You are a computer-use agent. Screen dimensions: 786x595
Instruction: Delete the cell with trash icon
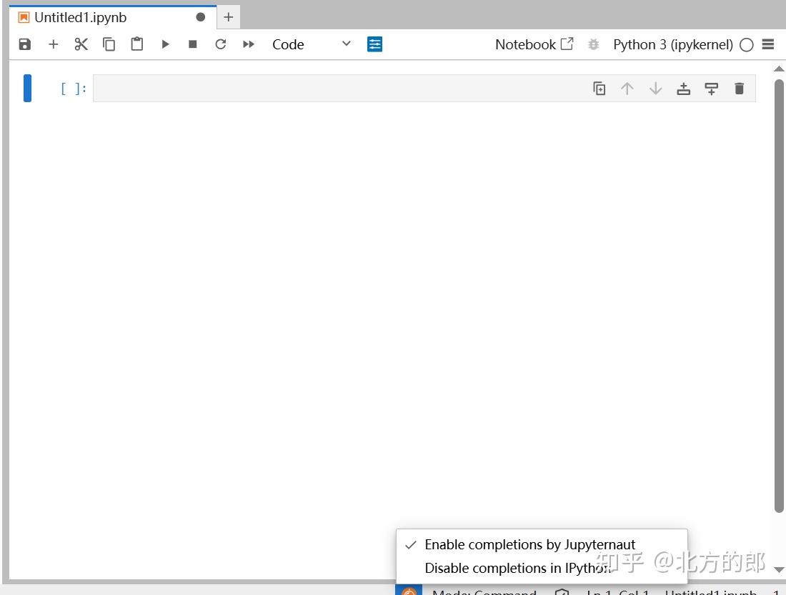point(739,88)
